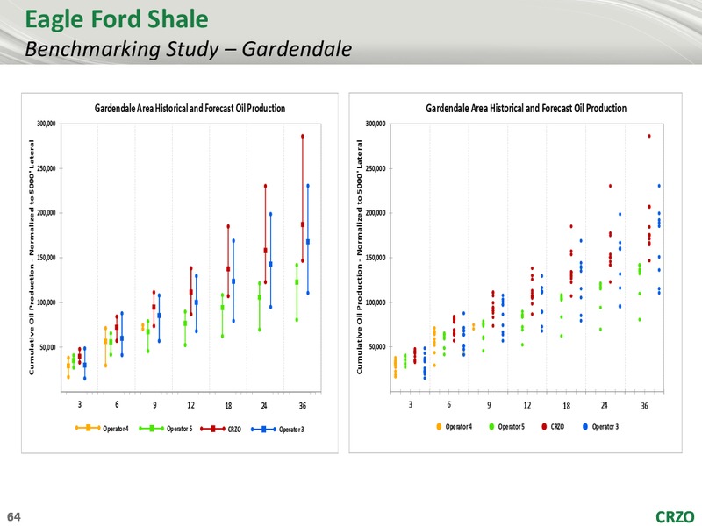702x526 pixels.
Task: Select 'Operator 4' legend label in right chart
Action: 459,427
